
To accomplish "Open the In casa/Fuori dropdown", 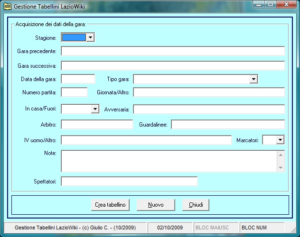I will 94,109.
